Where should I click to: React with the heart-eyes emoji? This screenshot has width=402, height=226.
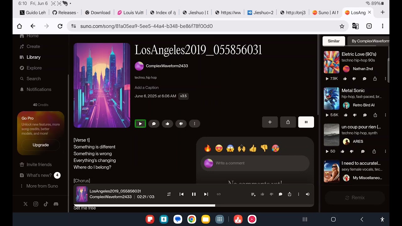tap(219, 148)
